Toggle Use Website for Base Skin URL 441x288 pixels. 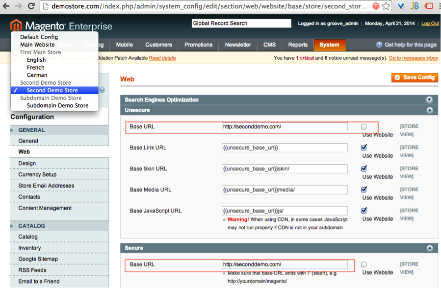tap(363, 168)
